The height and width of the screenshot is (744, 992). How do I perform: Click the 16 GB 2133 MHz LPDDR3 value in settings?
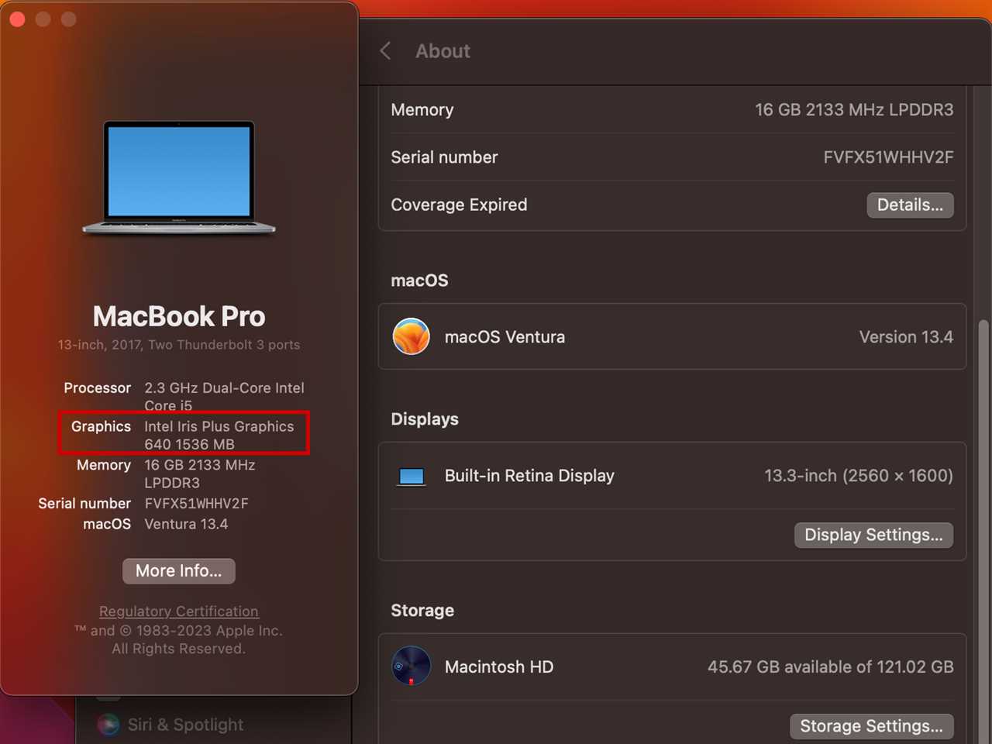point(854,110)
